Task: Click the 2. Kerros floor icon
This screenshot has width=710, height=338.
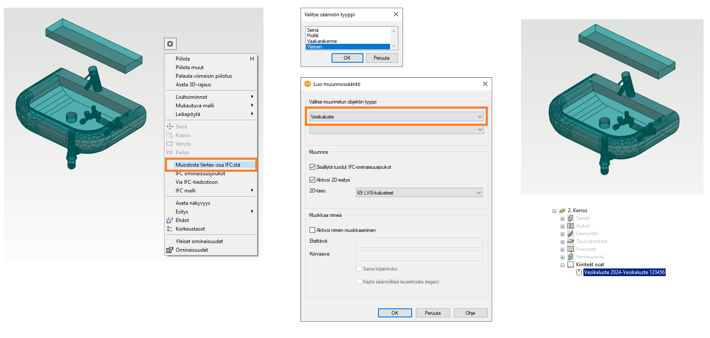Action: (x=562, y=210)
